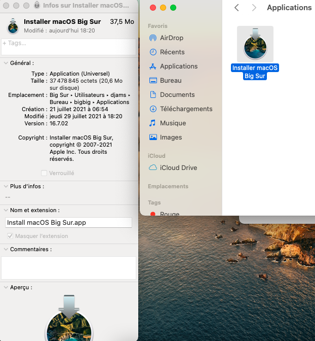Click the Récents clock icon in sidebar
The height and width of the screenshot is (341, 315).
tap(153, 52)
